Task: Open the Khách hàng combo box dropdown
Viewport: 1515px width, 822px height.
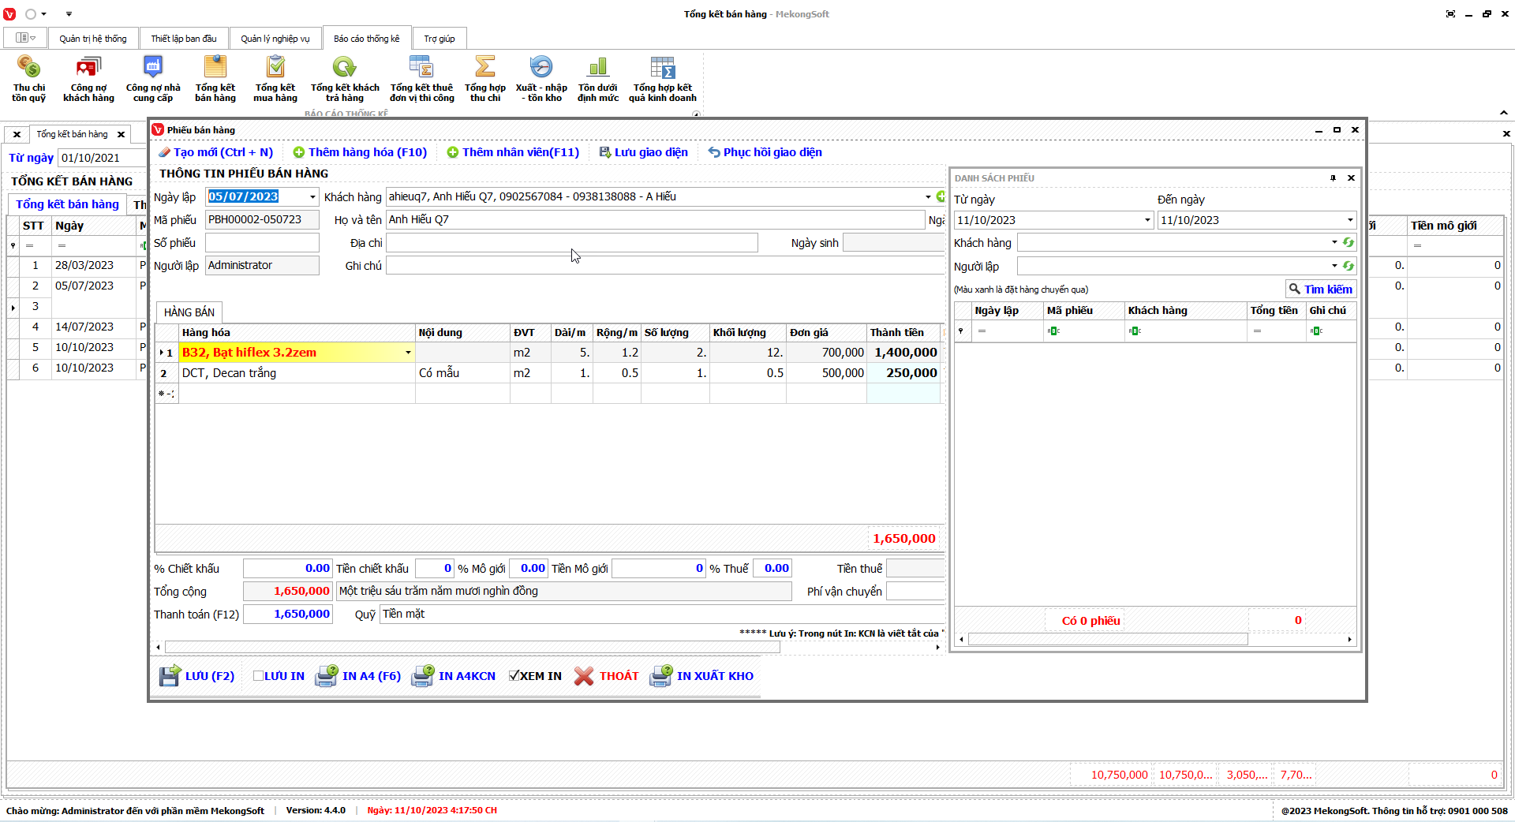Action: [x=928, y=197]
